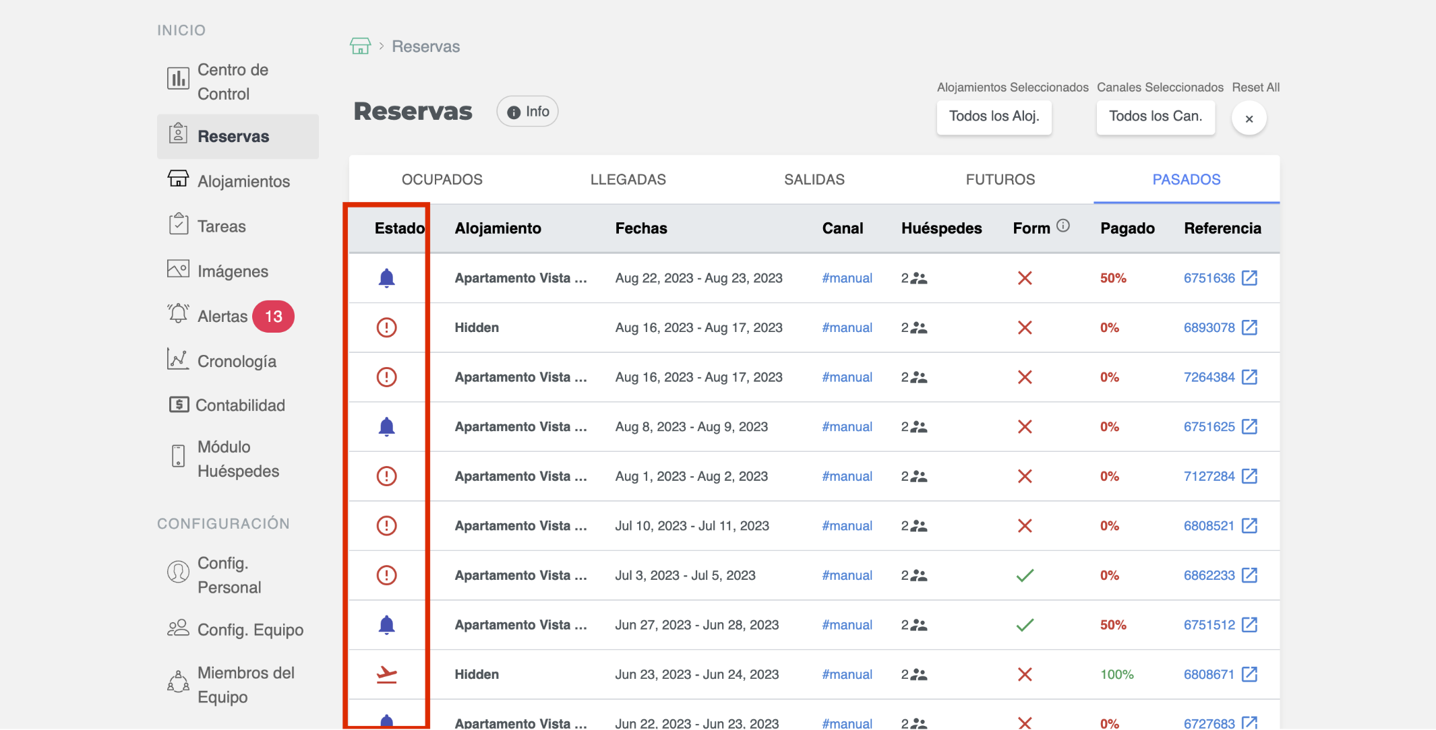Screen dimensions: 1436x730
Task: Click the Info button beside Reservas title
Action: pyautogui.click(x=527, y=112)
